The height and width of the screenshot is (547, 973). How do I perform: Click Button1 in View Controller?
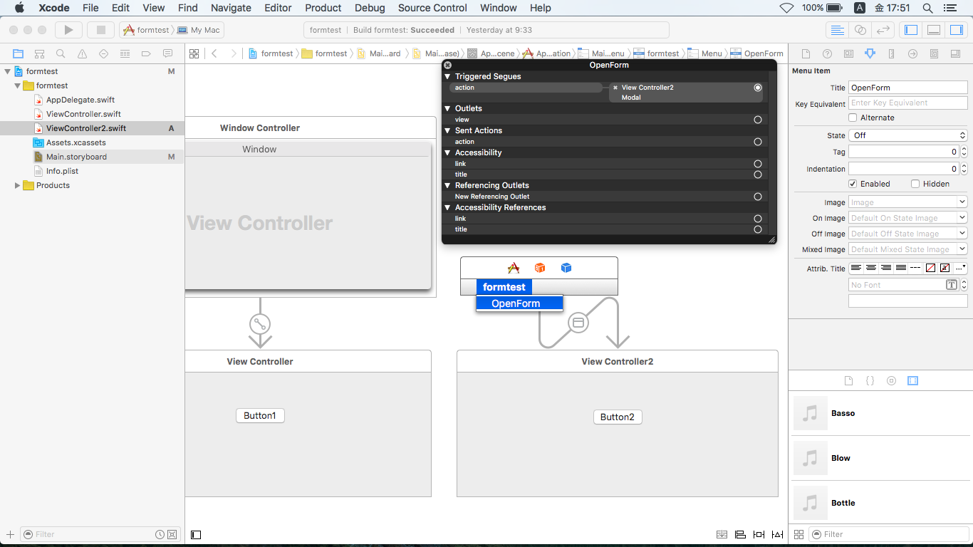point(259,415)
